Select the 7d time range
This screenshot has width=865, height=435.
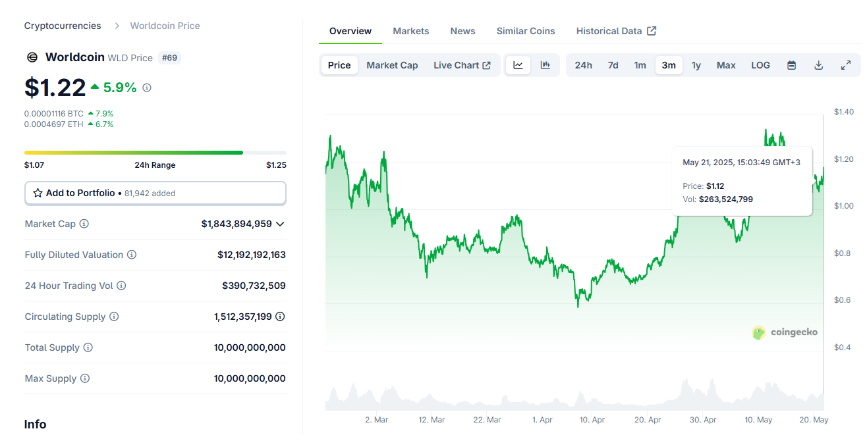[613, 65]
